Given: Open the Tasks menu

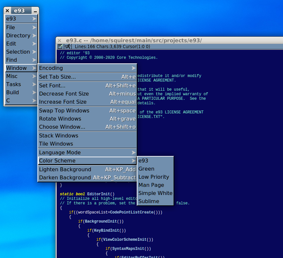Looking at the screenshot, I should click(21, 84).
